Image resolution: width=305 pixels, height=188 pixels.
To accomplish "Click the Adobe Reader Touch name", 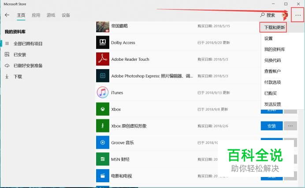I will click(130, 59).
